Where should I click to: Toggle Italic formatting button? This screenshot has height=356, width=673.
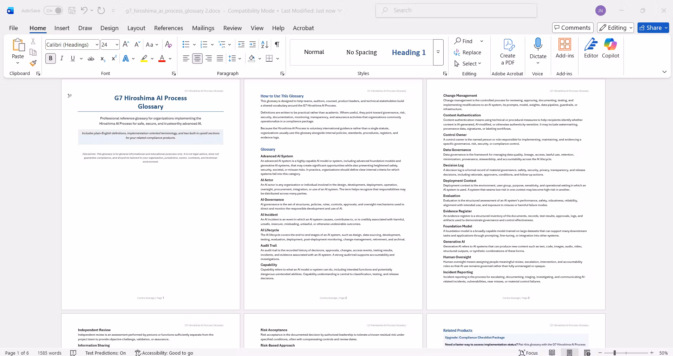click(62, 59)
